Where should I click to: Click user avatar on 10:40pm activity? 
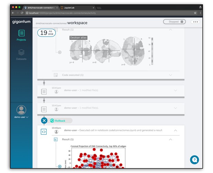pos(56,131)
